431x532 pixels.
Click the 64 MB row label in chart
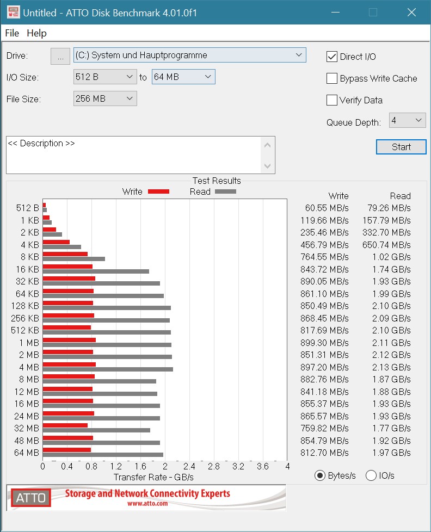pos(27,453)
